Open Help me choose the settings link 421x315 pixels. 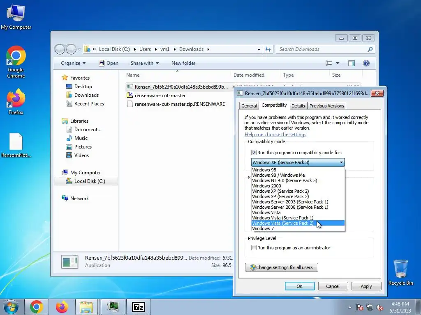[x=275, y=135]
